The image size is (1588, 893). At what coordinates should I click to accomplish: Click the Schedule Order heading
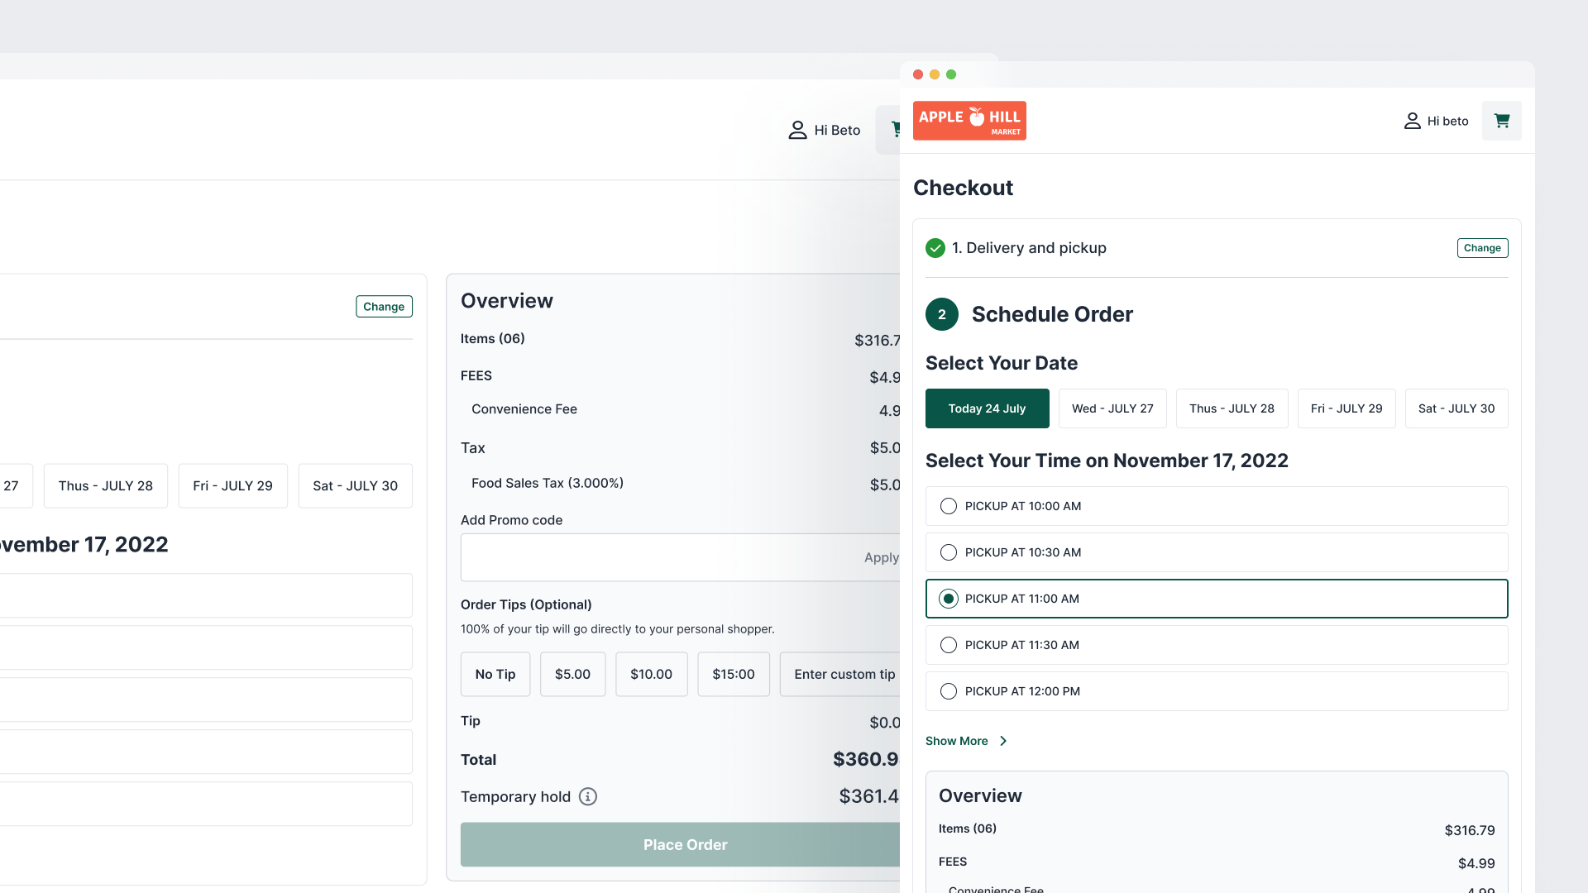(1052, 314)
